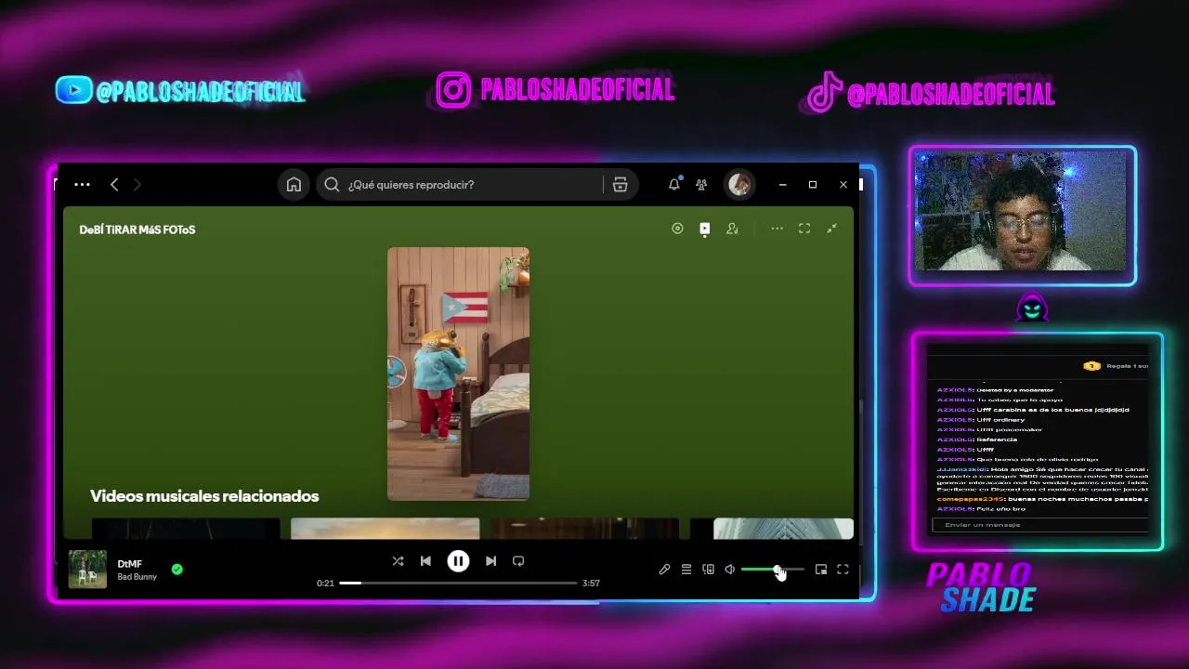Expand the video view to full screen
This screenshot has width=1189, height=669.
point(804,229)
